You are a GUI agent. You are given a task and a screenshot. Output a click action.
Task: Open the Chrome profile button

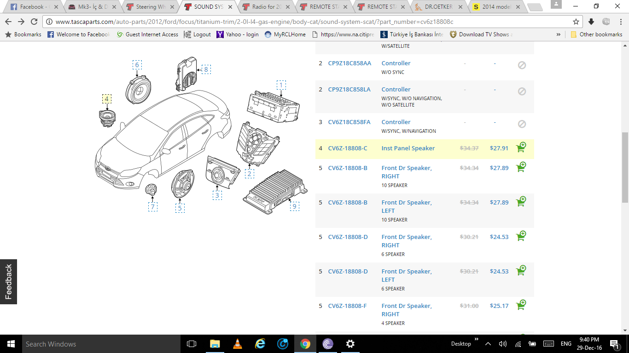[x=556, y=4]
